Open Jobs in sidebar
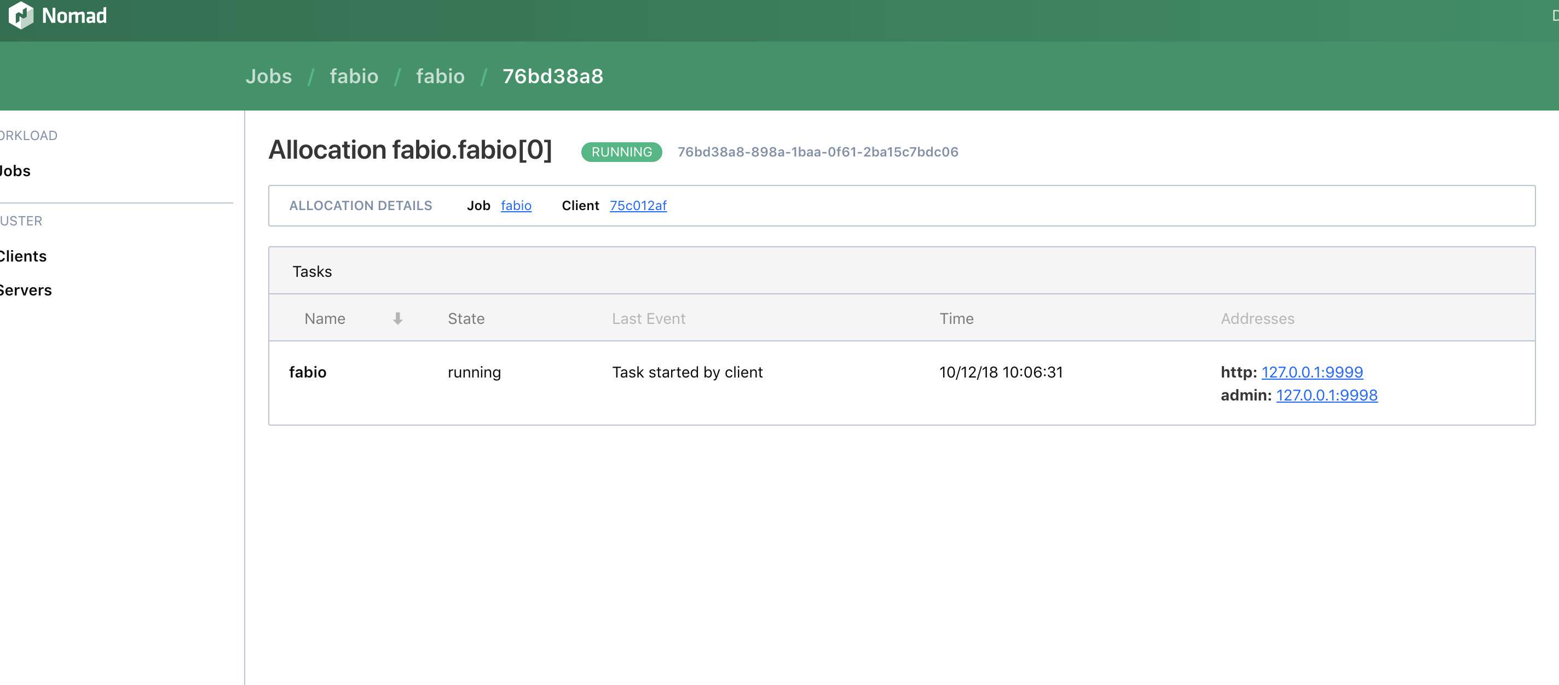This screenshot has width=1559, height=685. (x=15, y=171)
